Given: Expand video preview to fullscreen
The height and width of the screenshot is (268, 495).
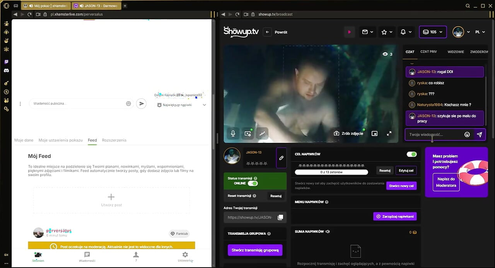Looking at the screenshot, I should (x=389, y=133).
